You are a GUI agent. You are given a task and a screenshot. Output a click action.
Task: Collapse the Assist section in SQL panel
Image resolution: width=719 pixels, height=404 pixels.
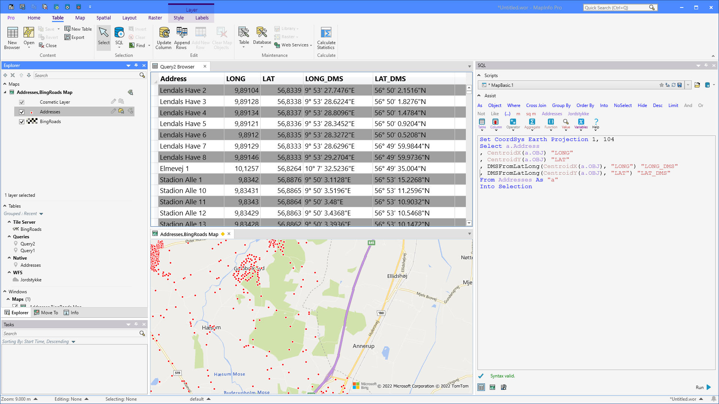480,95
